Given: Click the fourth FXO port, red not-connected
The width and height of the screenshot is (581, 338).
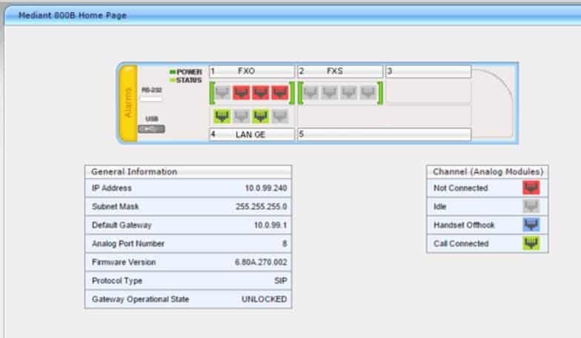Looking at the screenshot, I should [280, 93].
